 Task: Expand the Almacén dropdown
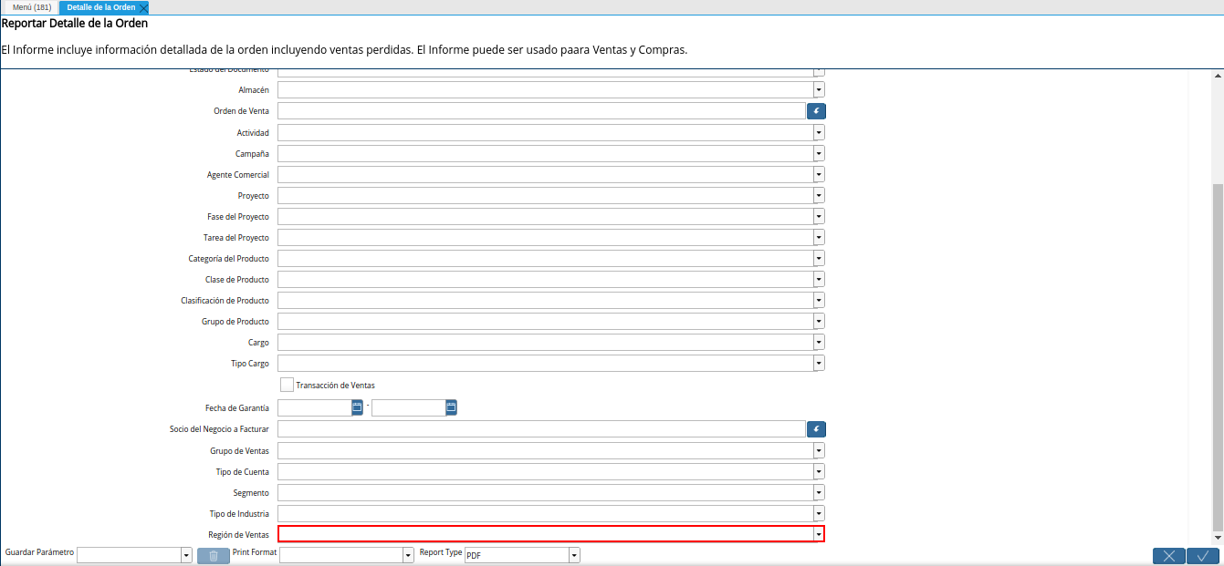tap(819, 90)
